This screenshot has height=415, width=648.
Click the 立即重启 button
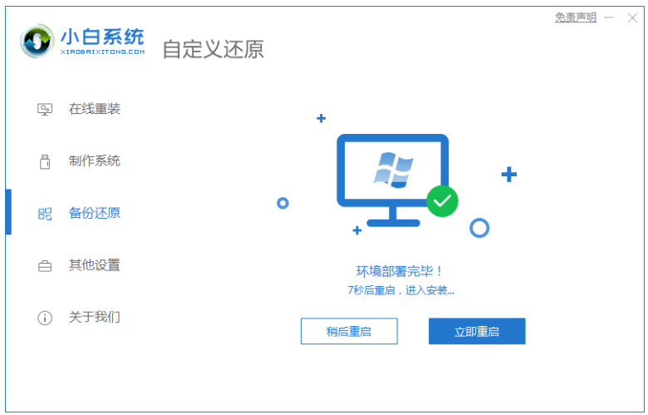point(477,332)
